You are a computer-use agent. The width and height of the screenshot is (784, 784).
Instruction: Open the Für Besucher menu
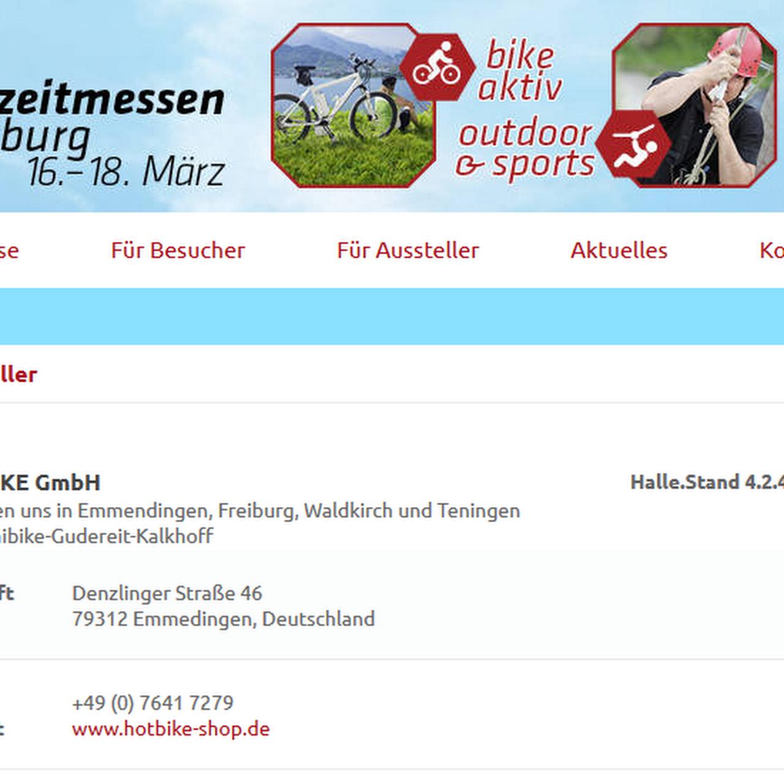pyautogui.click(x=178, y=251)
